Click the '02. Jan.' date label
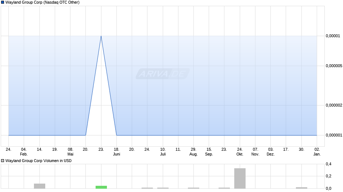The image size is (343, 192). coord(317,152)
